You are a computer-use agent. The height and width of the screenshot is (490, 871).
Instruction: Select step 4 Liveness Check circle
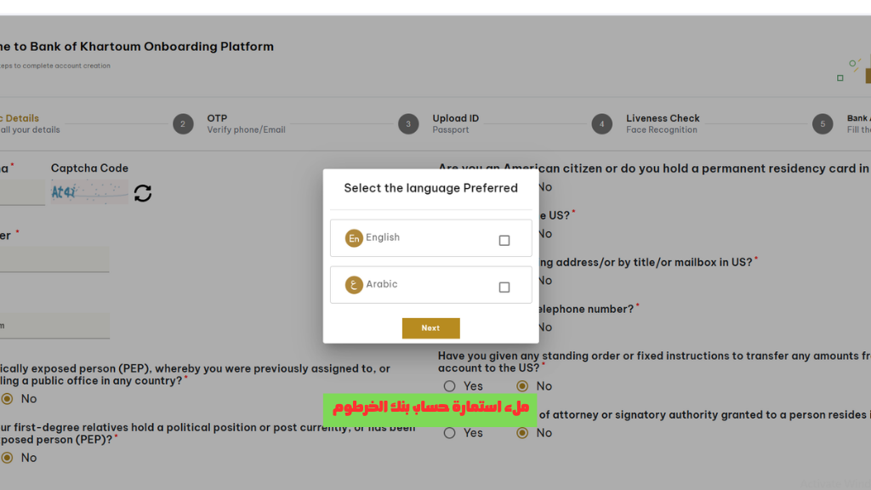point(601,124)
